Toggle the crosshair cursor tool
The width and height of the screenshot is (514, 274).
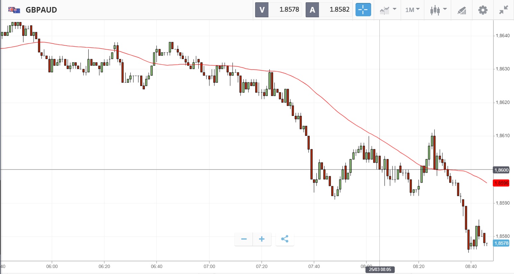pos(363,10)
